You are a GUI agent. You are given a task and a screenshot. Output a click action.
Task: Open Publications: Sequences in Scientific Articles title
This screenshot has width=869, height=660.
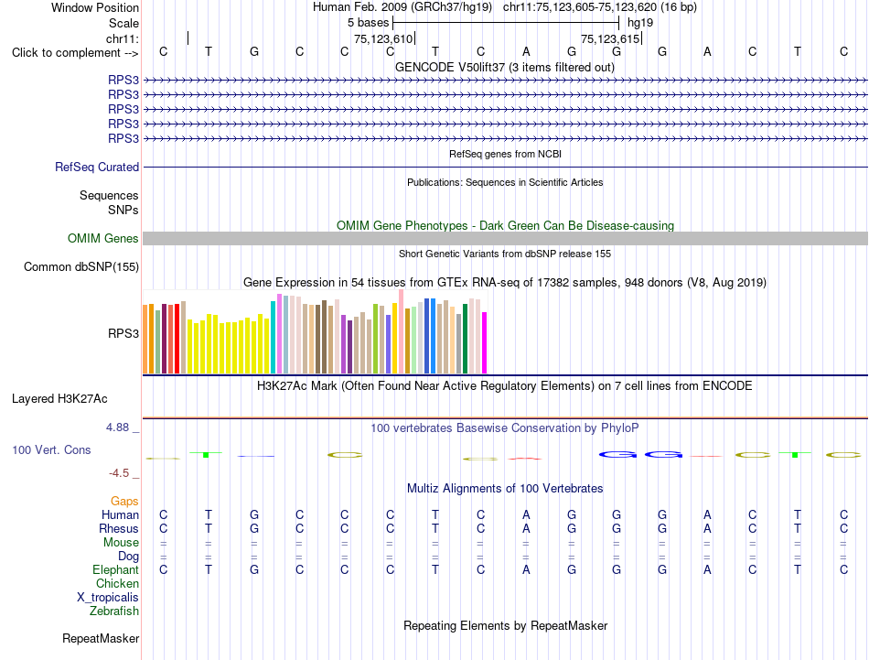tap(505, 182)
